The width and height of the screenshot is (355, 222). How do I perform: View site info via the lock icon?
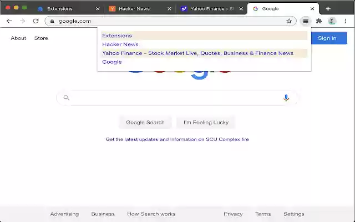[x=52, y=21]
